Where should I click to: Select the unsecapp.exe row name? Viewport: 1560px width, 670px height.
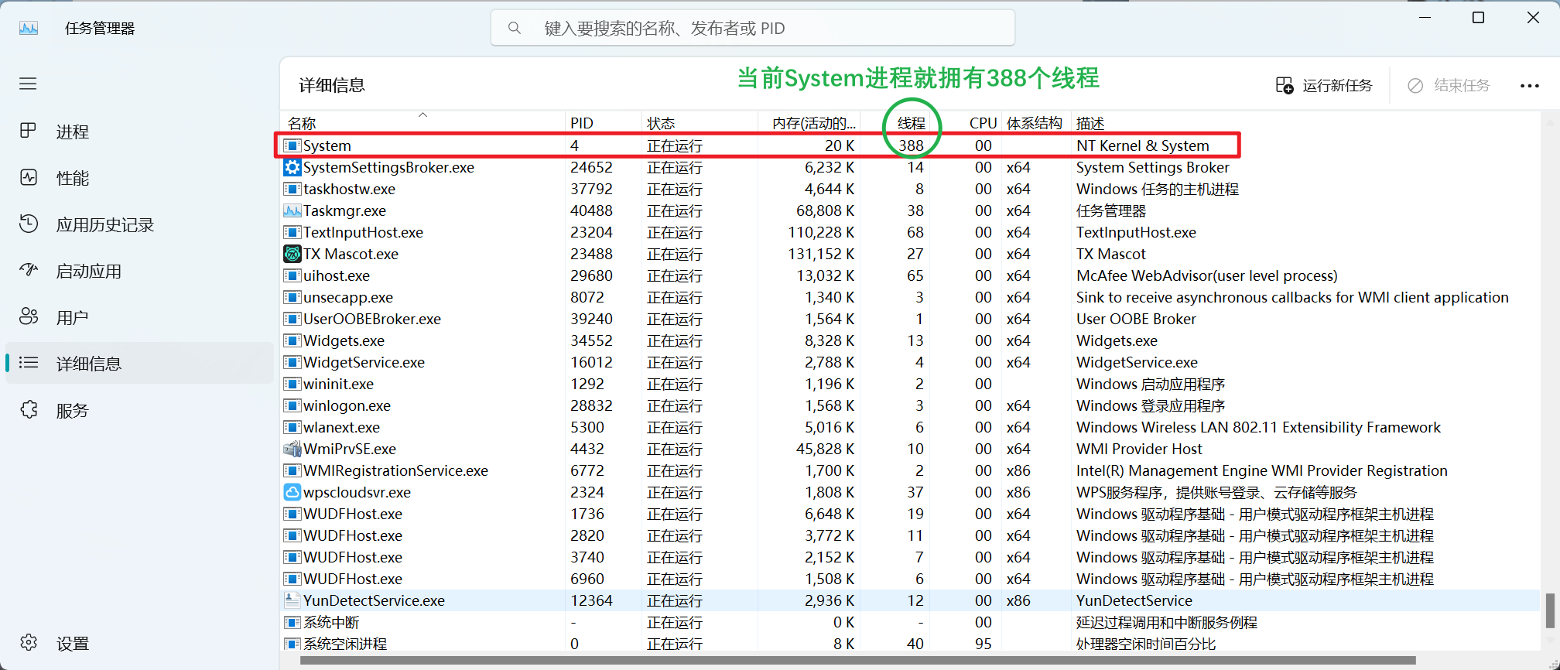(348, 297)
